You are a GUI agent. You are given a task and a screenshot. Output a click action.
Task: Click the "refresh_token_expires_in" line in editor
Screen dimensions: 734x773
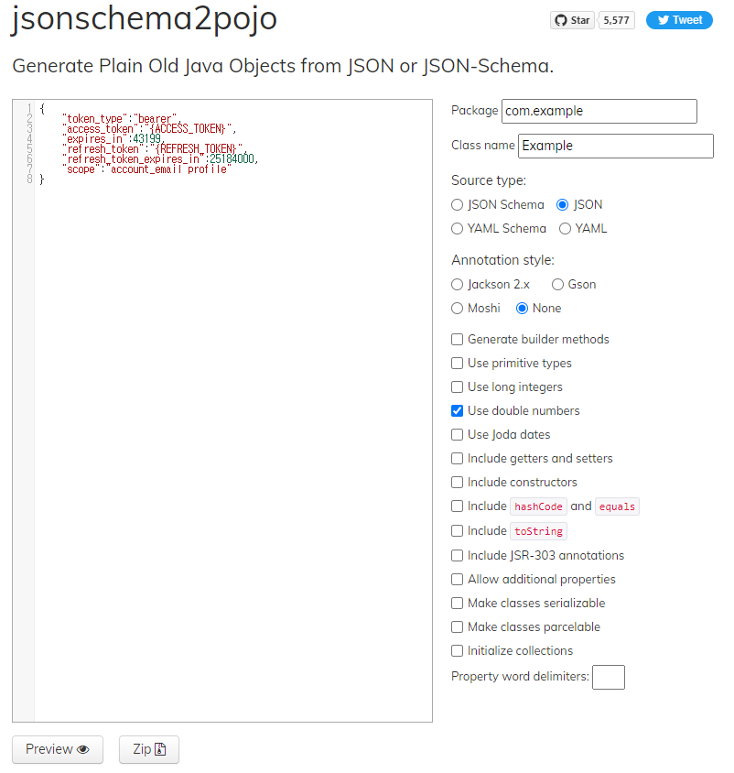click(x=160, y=159)
